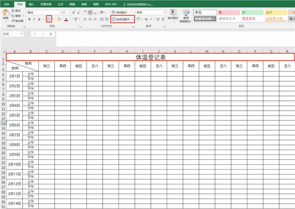295x209 pixels.
Task: Toggle Underline formatting
Action: click(39, 19)
